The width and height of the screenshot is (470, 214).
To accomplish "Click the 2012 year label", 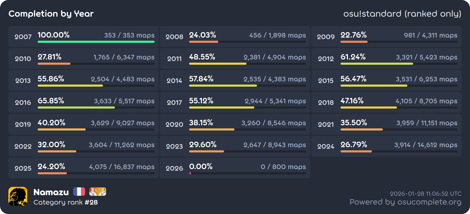I will point(326,59).
